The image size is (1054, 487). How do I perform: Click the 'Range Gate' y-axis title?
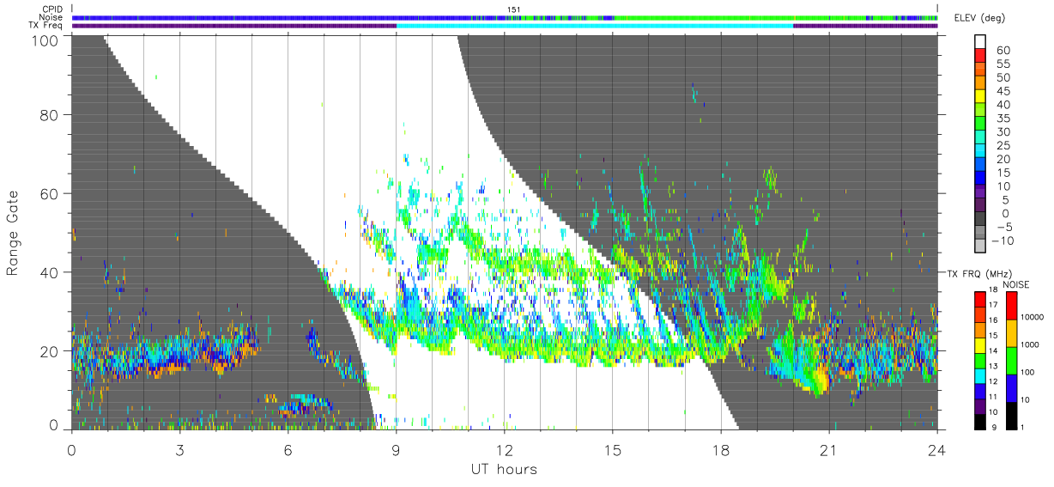(x=13, y=232)
